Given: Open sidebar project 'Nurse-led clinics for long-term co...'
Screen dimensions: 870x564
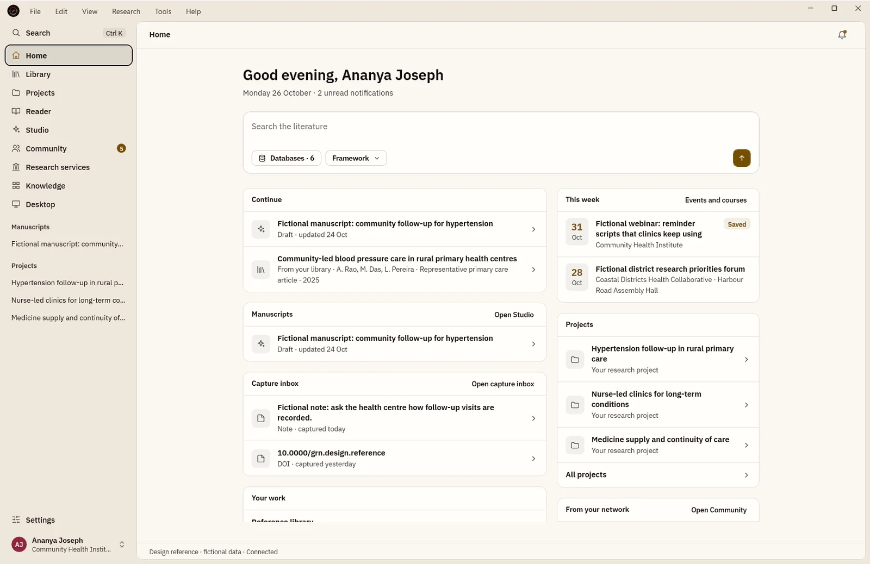Looking at the screenshot, I should [x=69, y=300].
